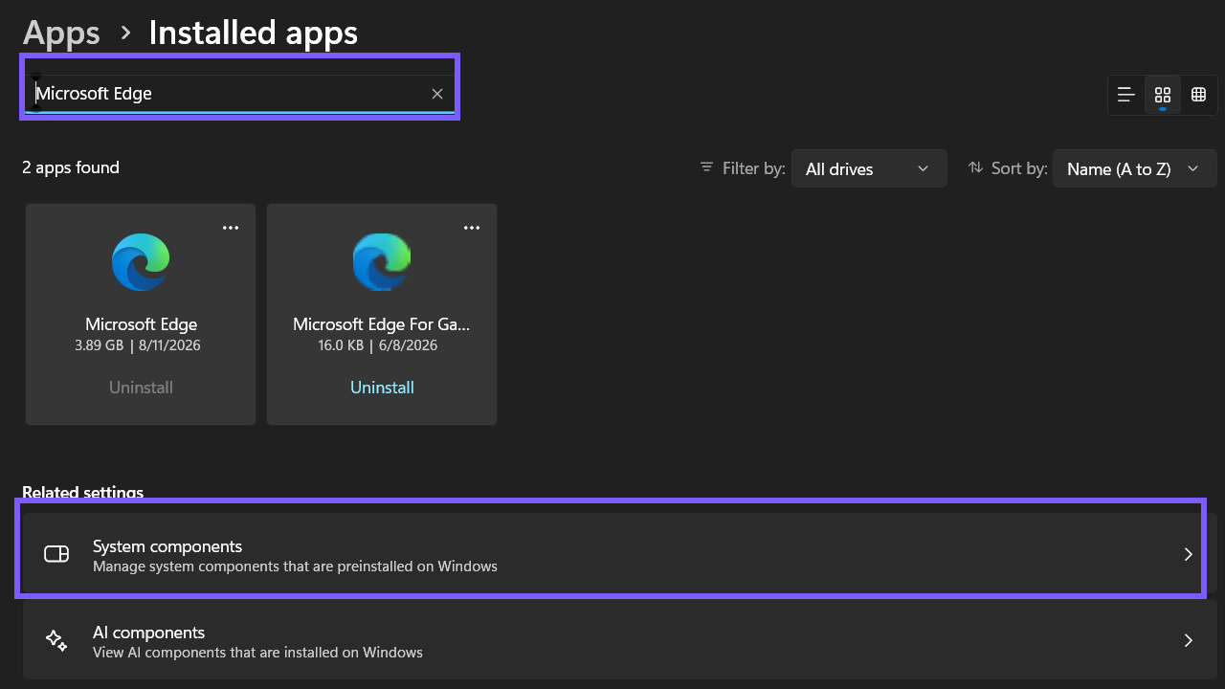Click Installed apps breadcrumb title
Image resolution: width=1225 pixels, height=689 pixels.
[254, 33]
